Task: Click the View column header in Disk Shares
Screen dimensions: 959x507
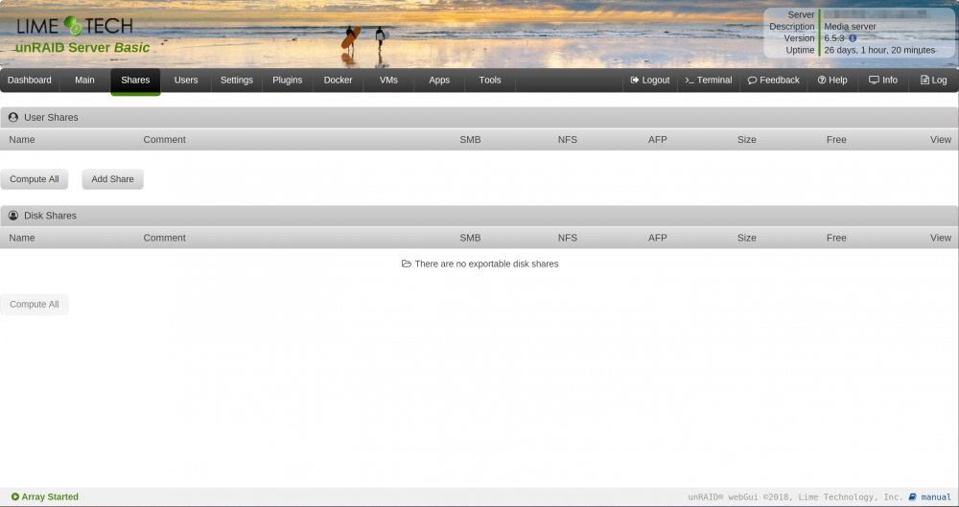Action: tap(941, 238)
